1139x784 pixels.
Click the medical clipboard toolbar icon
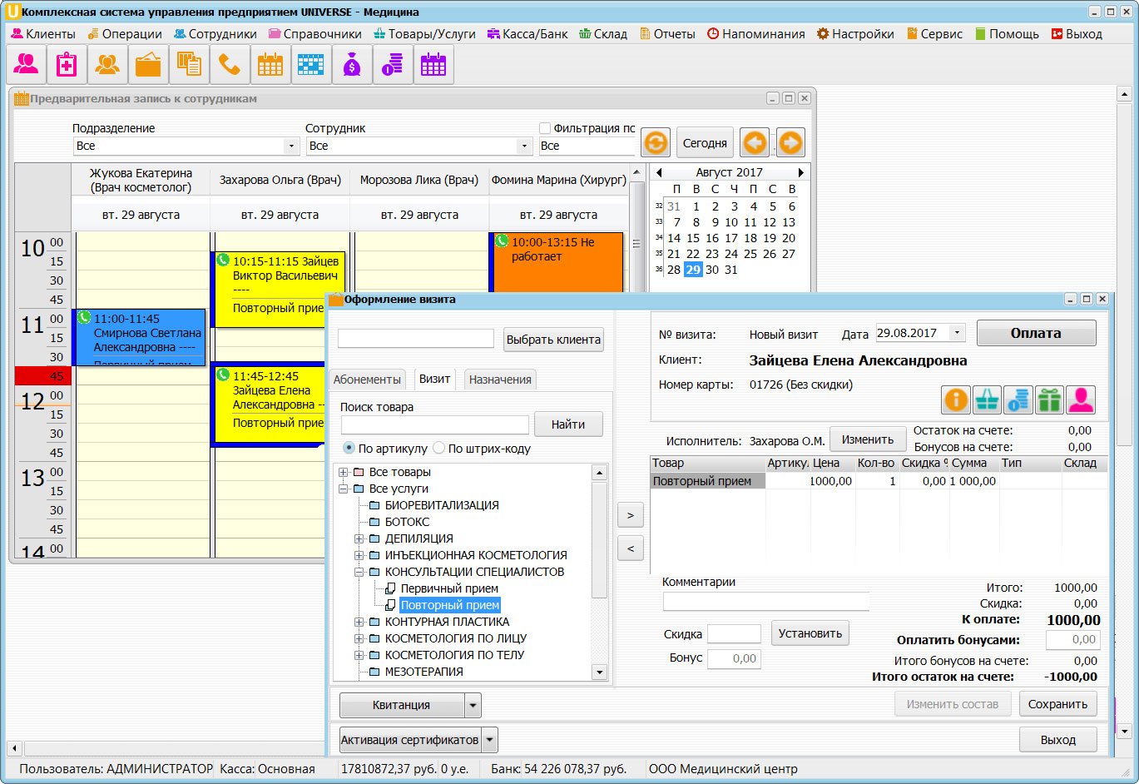[67, 64]
